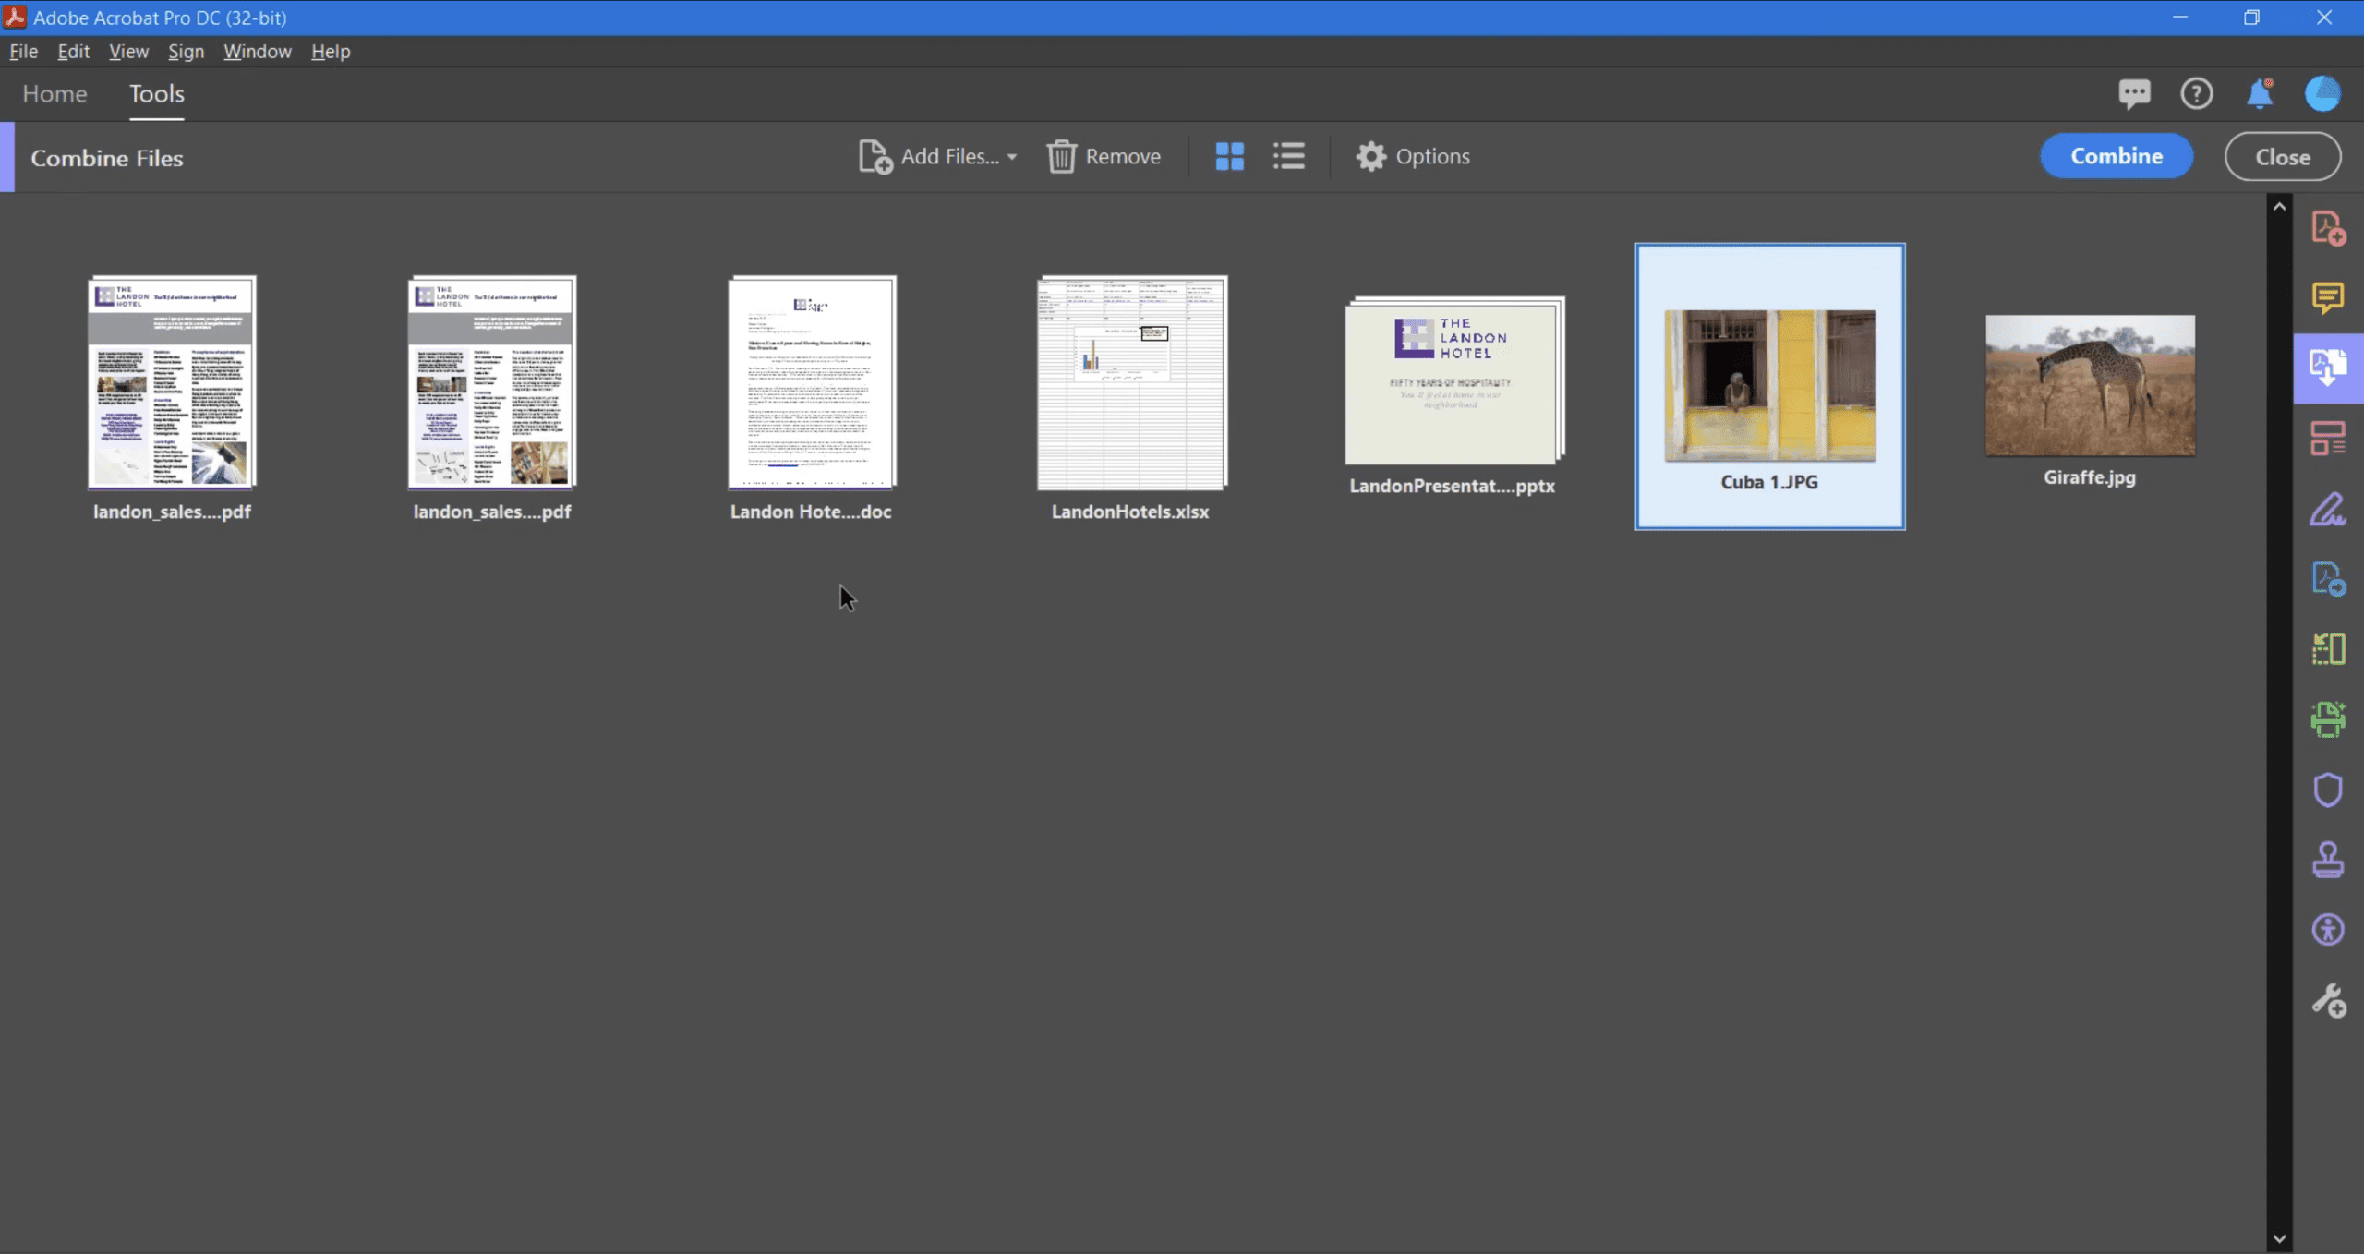Remove the selected file with Remove
The height and width of the screenshot is (1254, 2364).
click(x=1104, y=156)
